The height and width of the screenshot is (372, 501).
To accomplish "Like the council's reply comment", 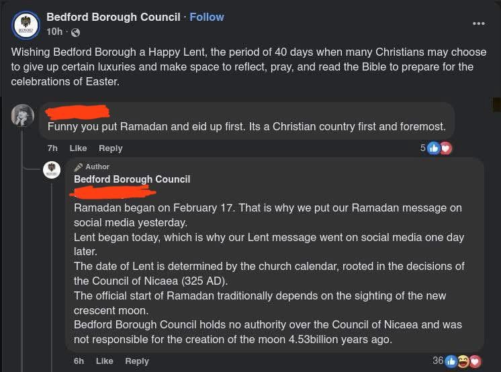I will tap(104, 361).
